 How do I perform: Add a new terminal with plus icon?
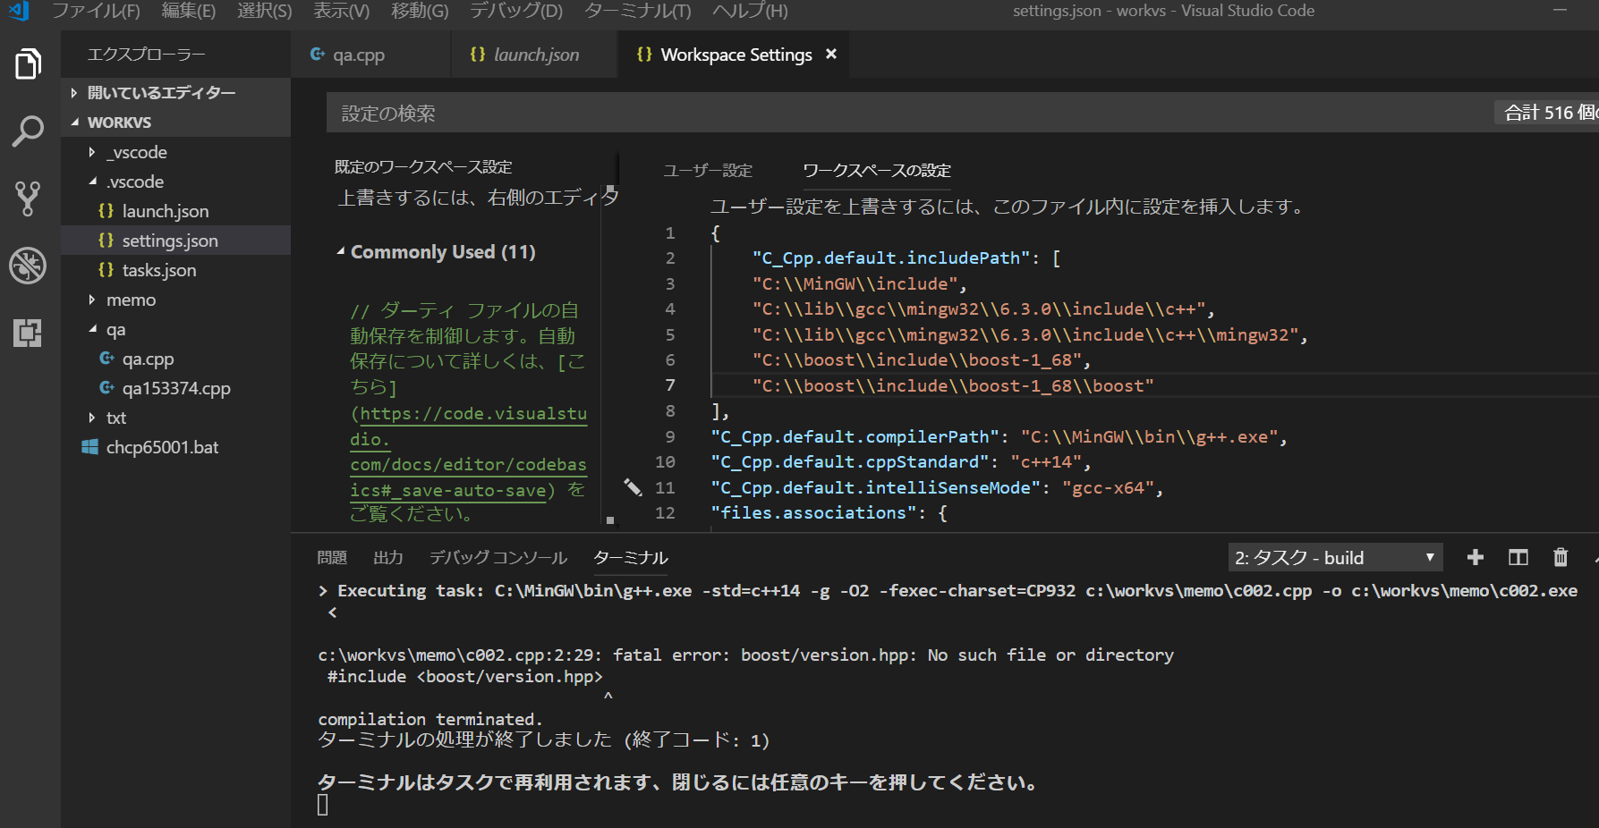(1476, 558)
